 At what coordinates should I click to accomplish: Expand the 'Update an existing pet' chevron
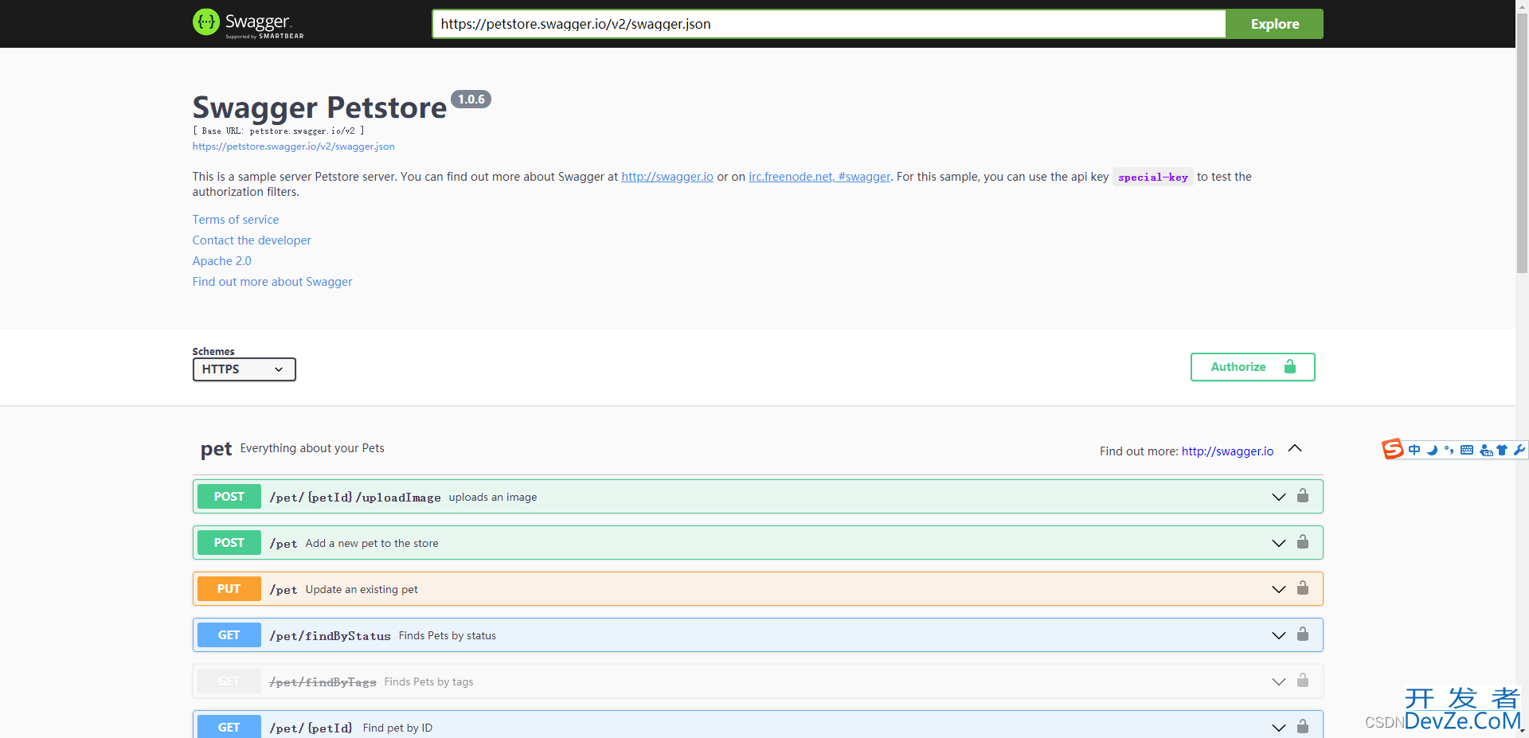coord(1279,589)
